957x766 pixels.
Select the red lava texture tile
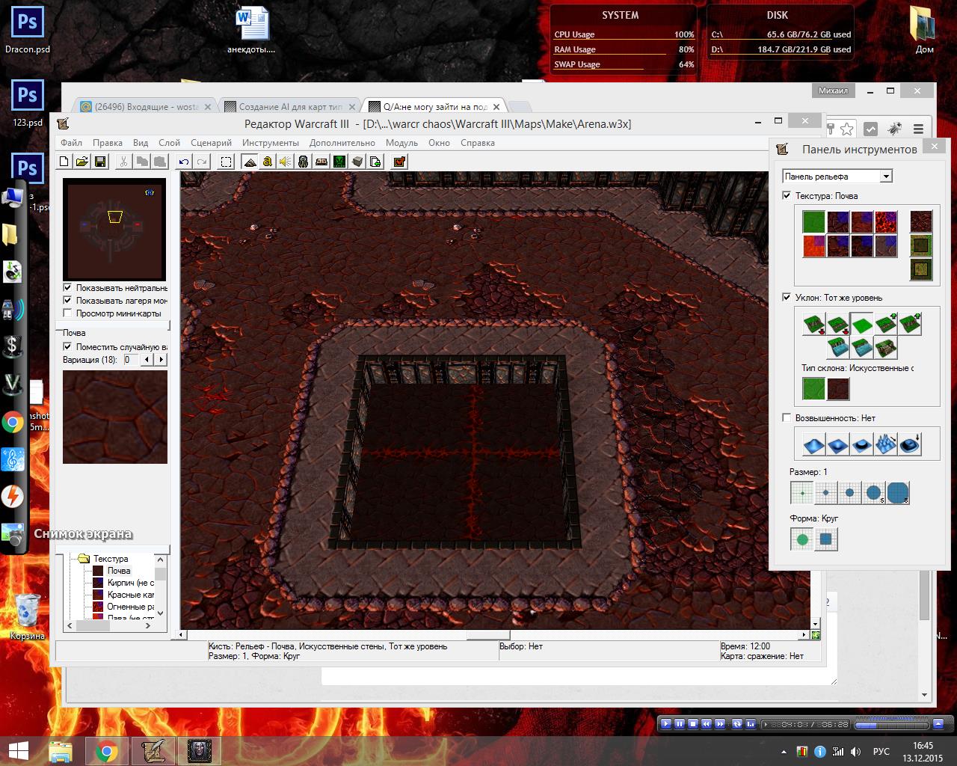pyautogui.click(x=813, y=246)
